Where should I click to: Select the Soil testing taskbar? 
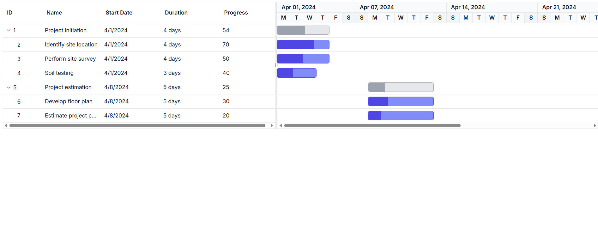pyautogui.click(x=297, y=73)
